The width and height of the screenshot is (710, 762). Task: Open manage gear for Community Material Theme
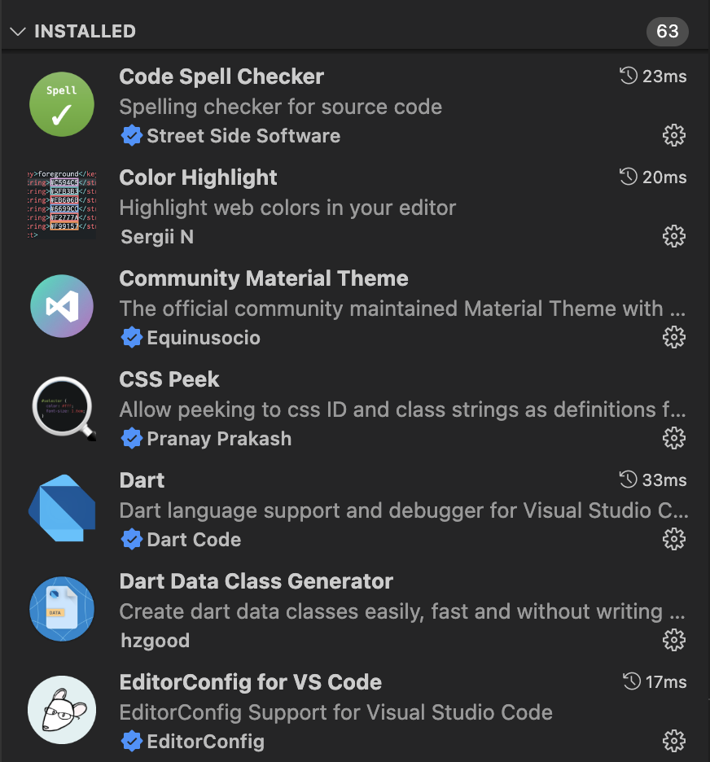pos(673,337)
